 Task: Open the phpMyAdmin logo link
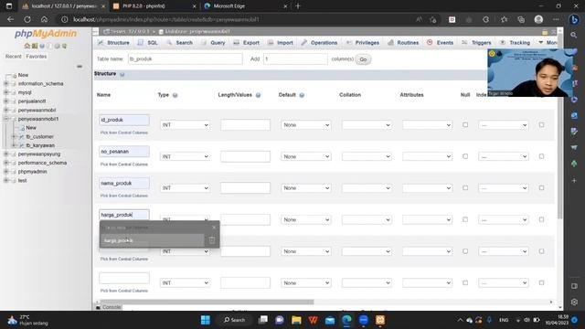point(46,34)
